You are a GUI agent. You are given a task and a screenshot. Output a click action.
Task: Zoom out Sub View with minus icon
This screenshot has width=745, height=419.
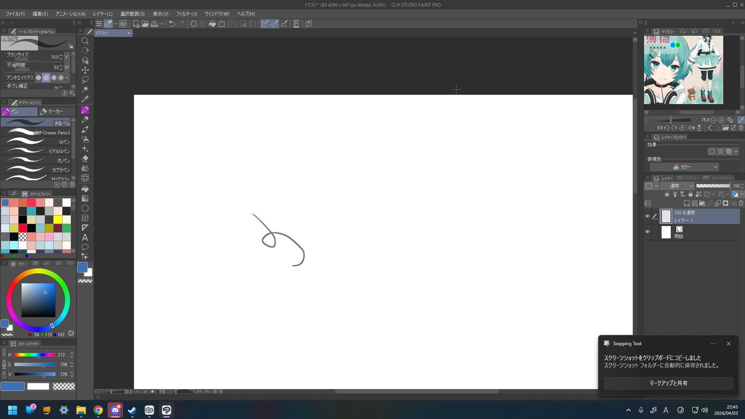click(x=713, y=120)
